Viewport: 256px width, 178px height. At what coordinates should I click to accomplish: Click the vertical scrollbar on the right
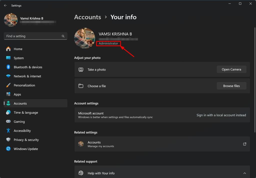click(255, 80)
